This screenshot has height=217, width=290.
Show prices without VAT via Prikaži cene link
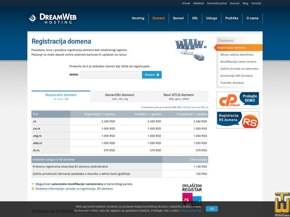[195, 107]
